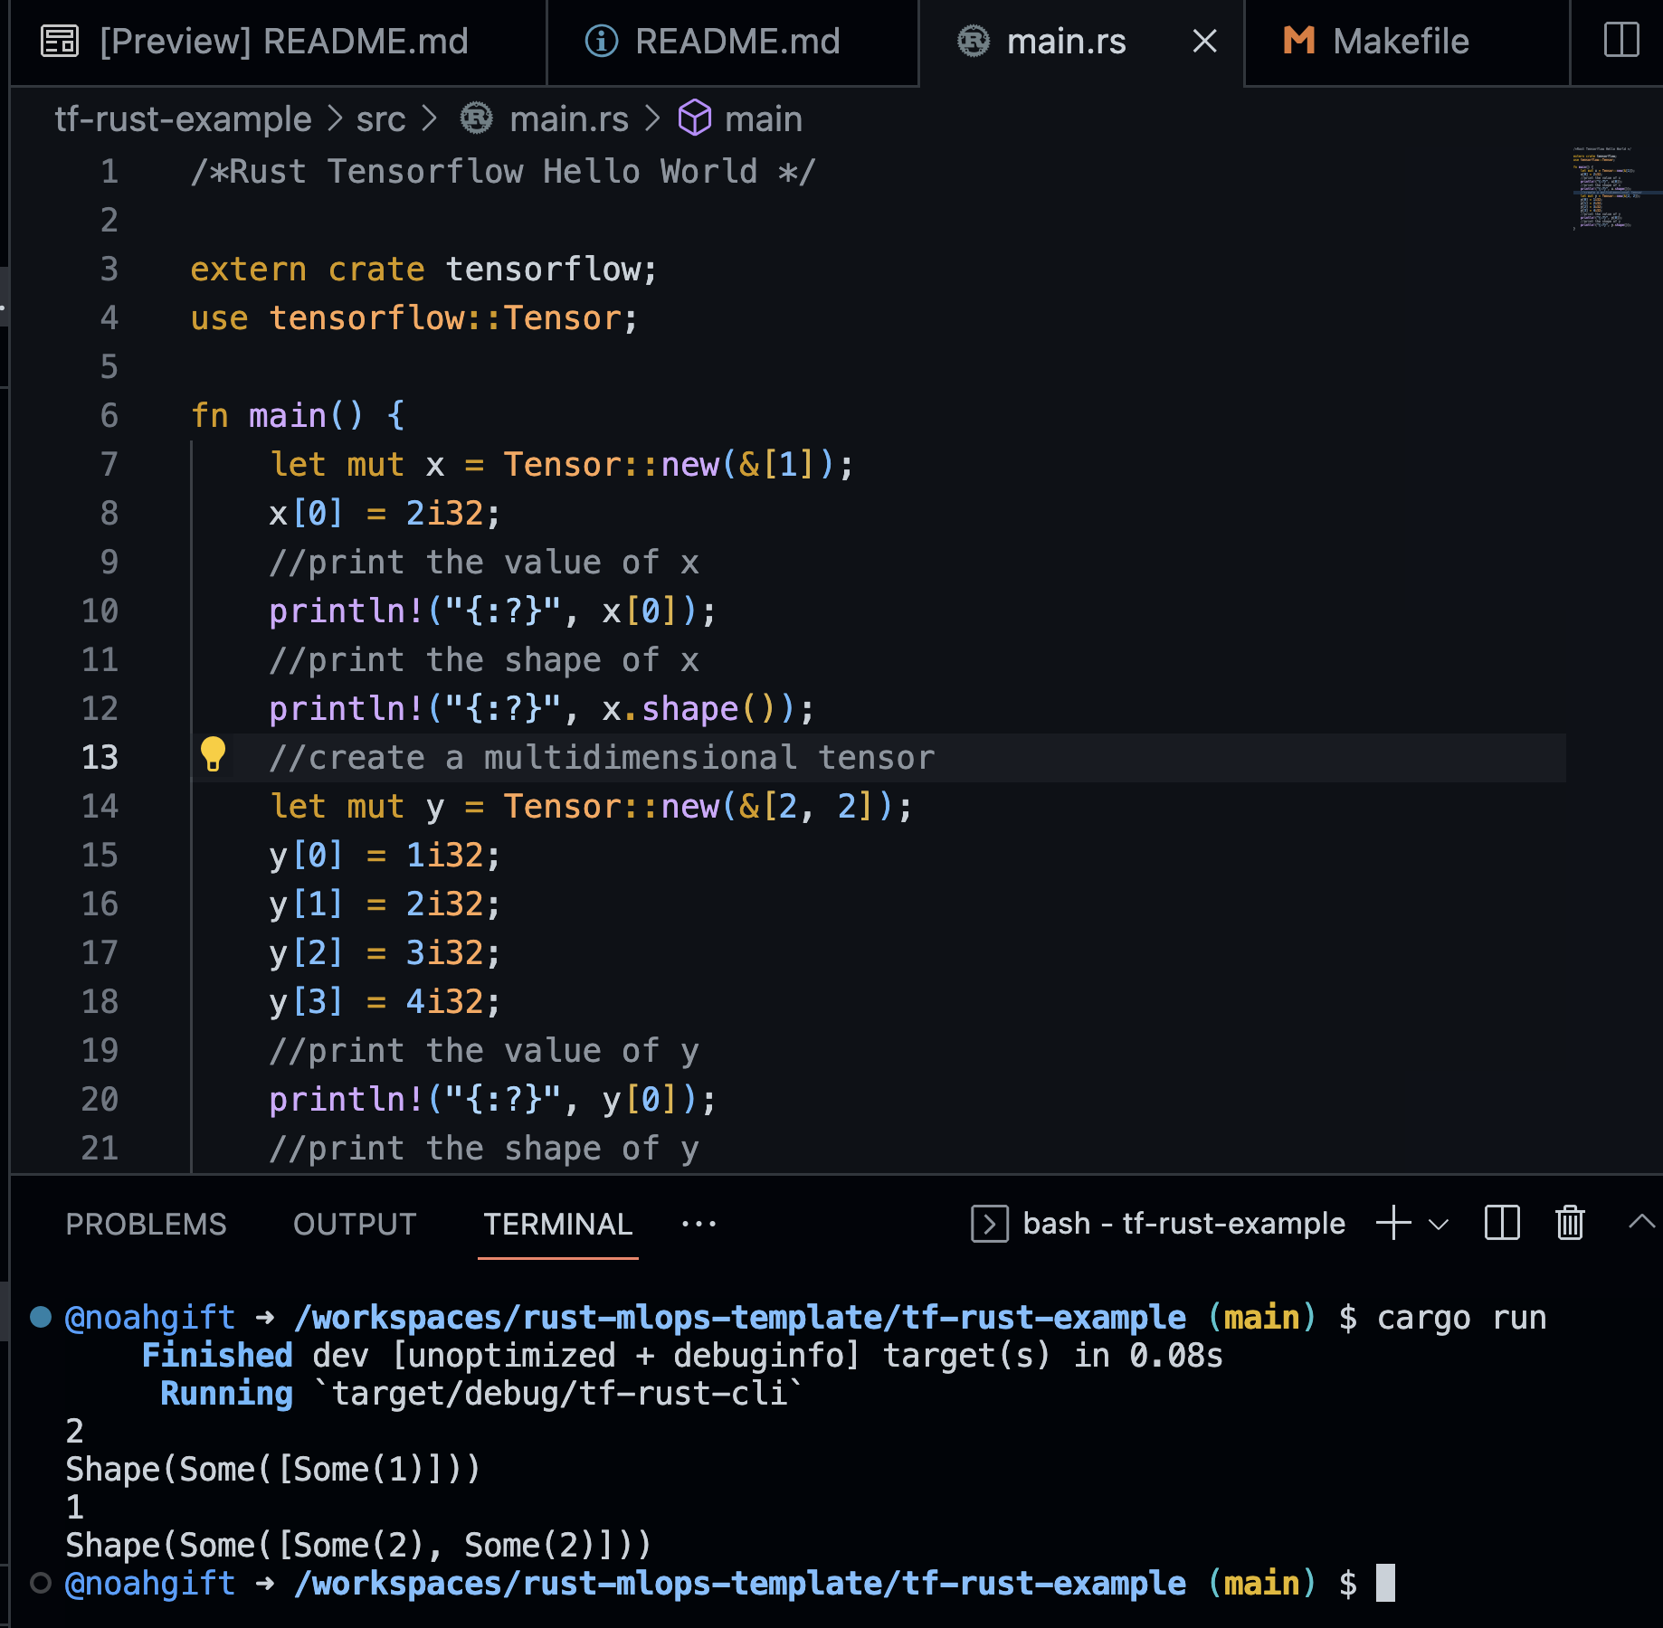1663x1628 pixels.
Task: Click the cube symbol icon in breadcrumb
Action: coord(695,118)
